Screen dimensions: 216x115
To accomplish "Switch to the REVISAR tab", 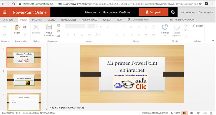I will 107,20.
